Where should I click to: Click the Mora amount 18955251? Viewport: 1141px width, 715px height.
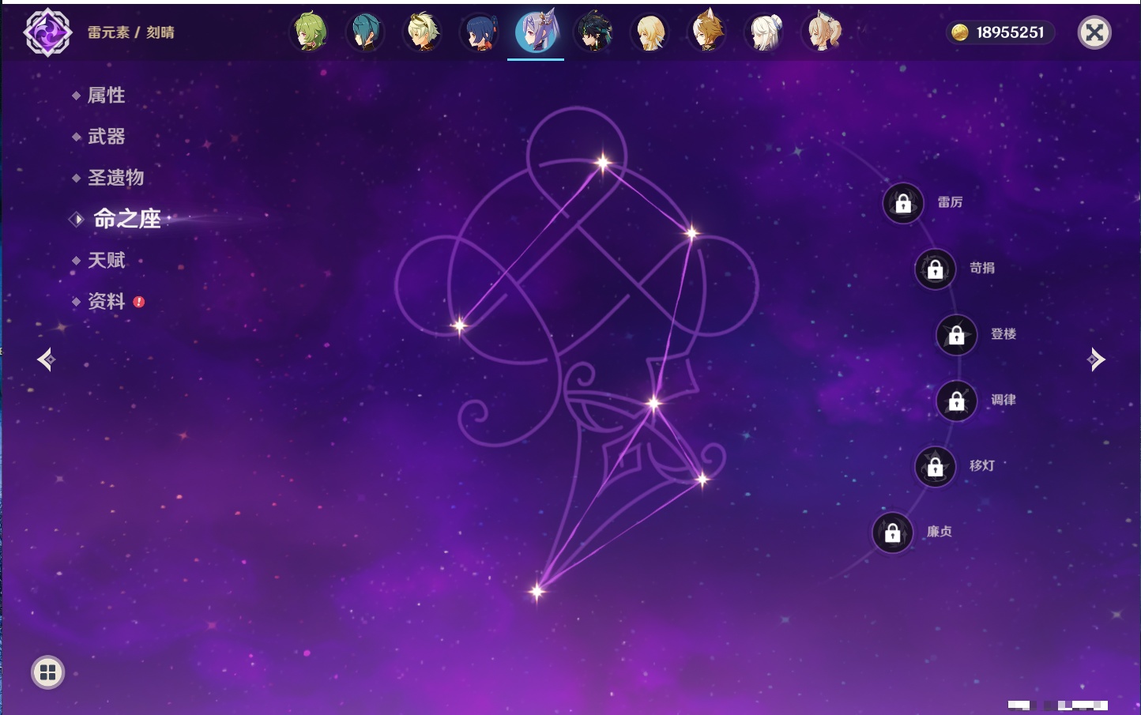click(x=1010, y=32)
